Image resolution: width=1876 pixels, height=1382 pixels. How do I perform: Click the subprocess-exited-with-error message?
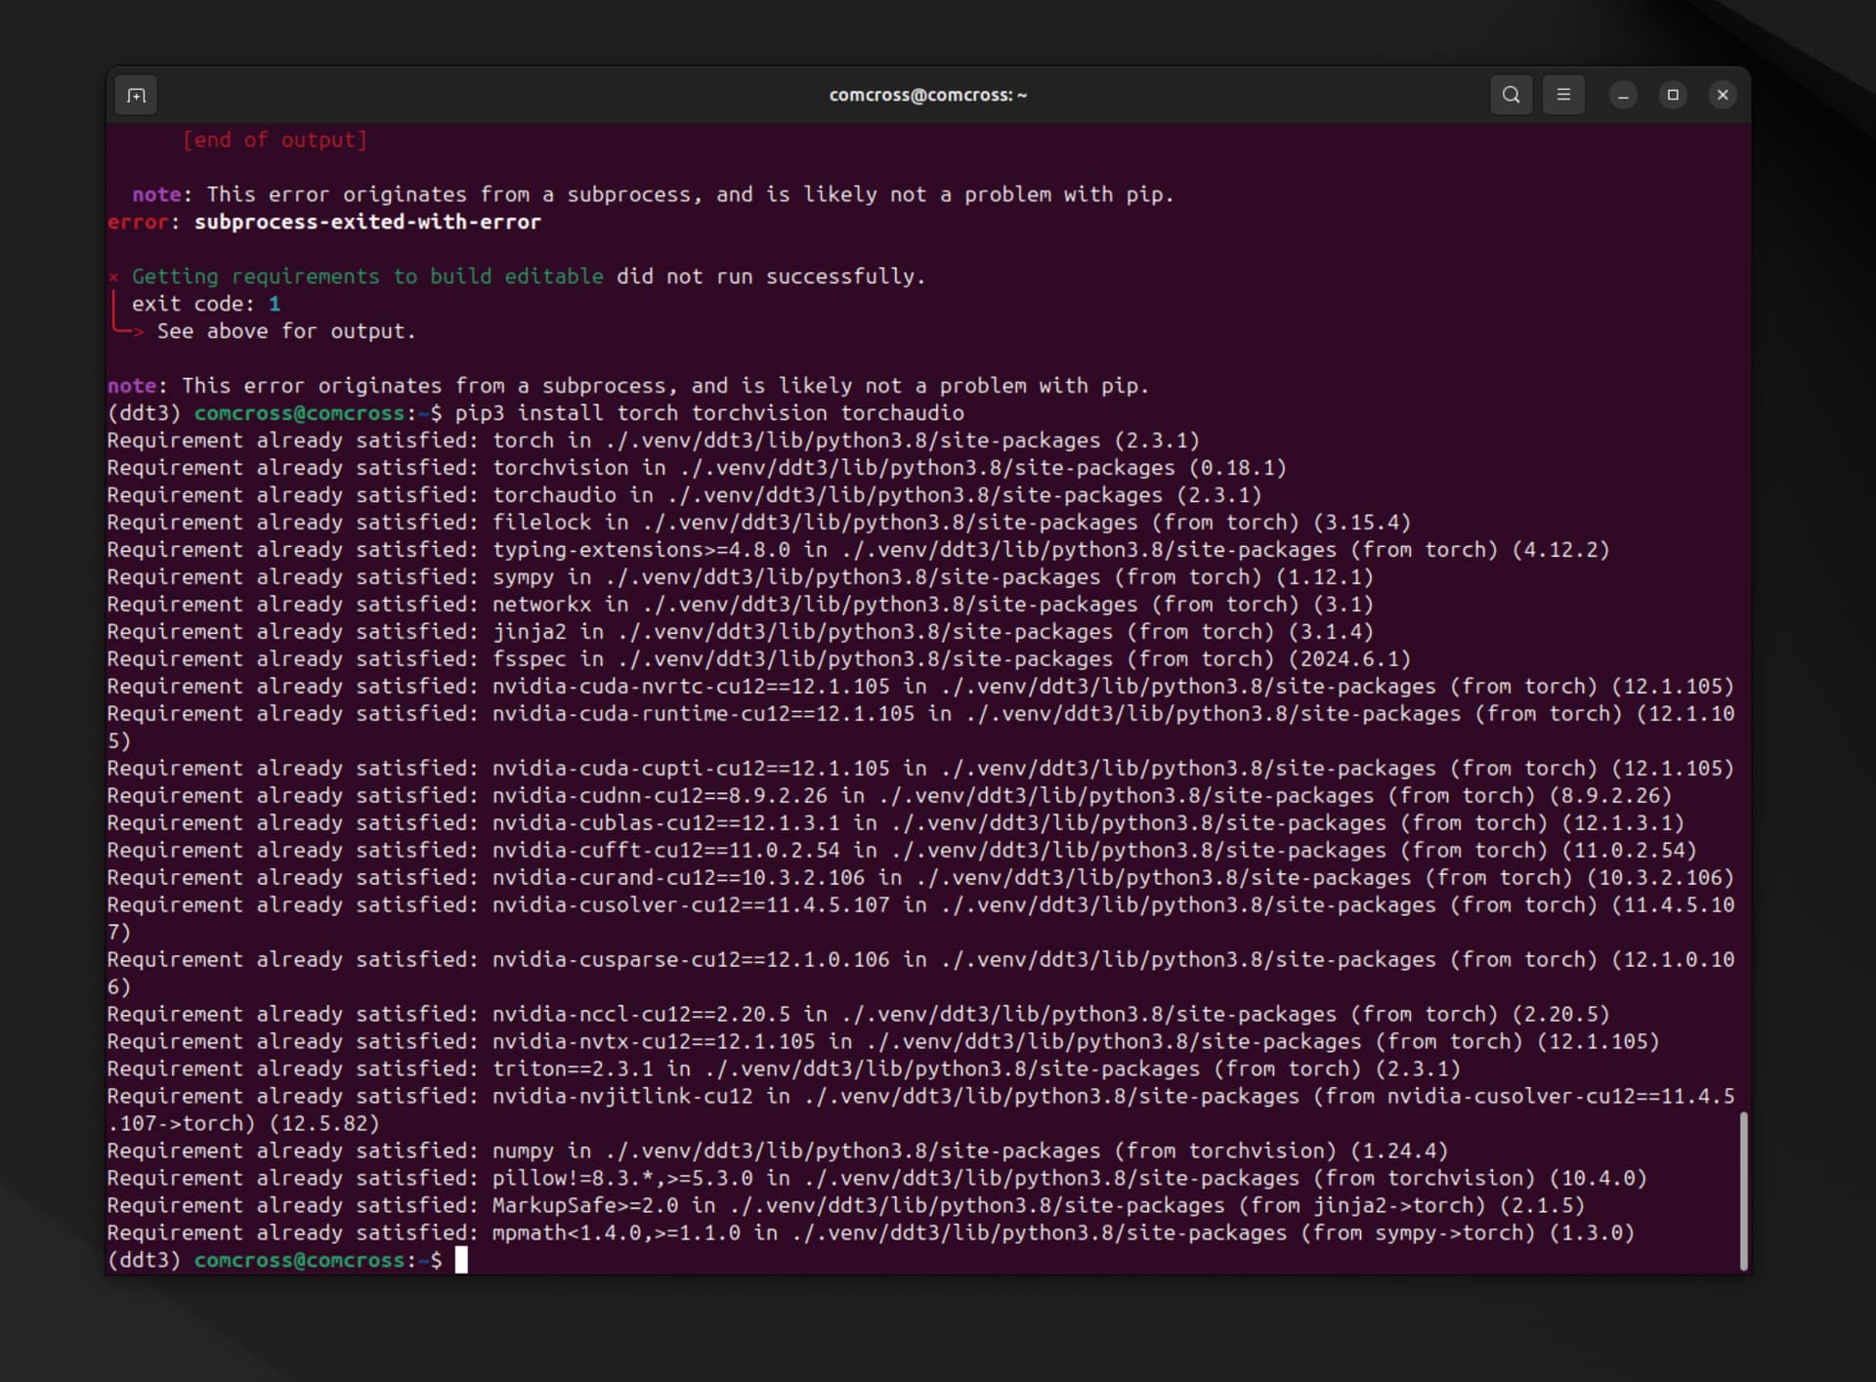(x=366, y=222)
